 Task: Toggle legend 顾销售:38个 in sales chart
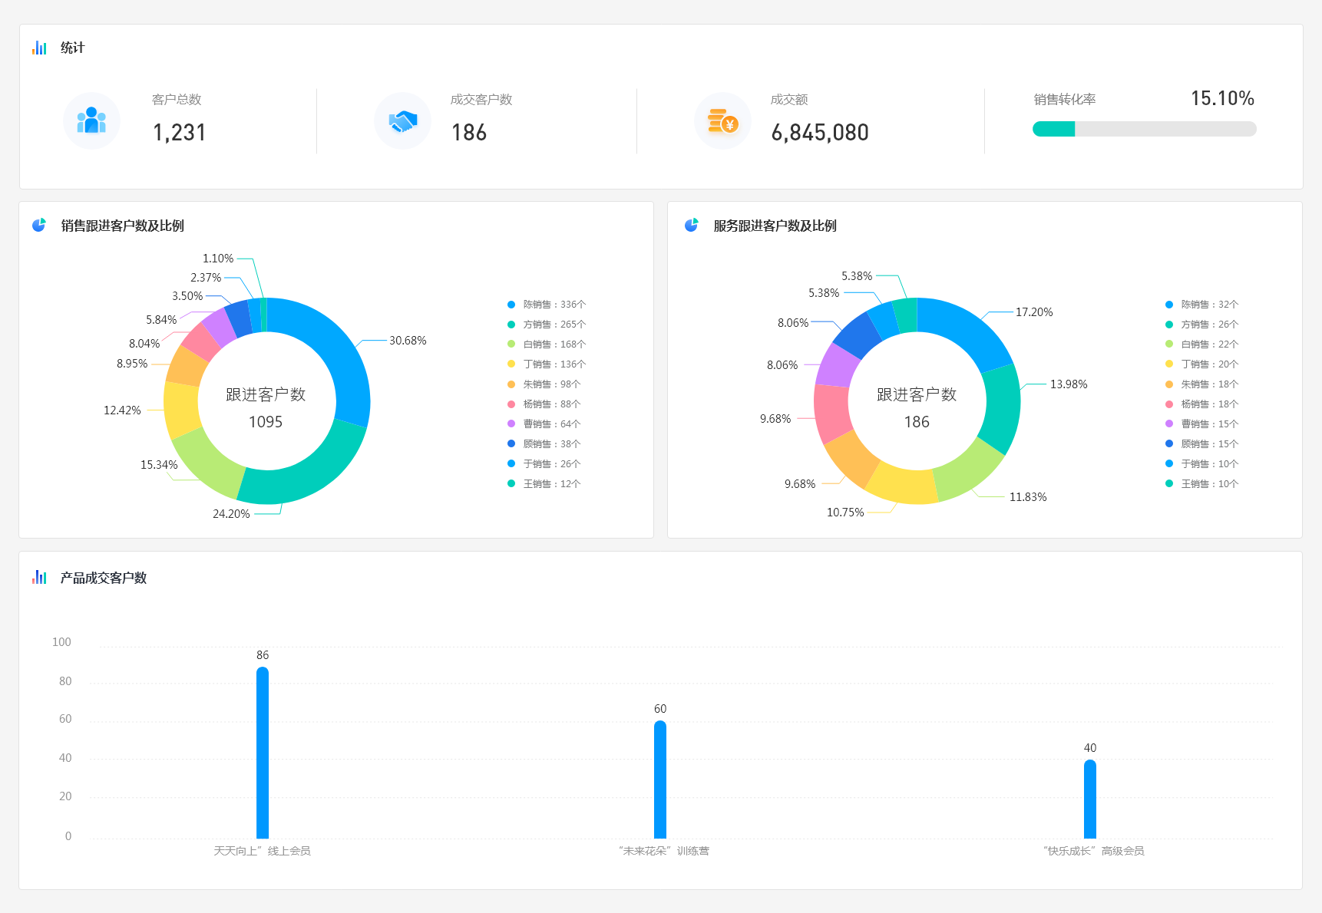point(544,444)
